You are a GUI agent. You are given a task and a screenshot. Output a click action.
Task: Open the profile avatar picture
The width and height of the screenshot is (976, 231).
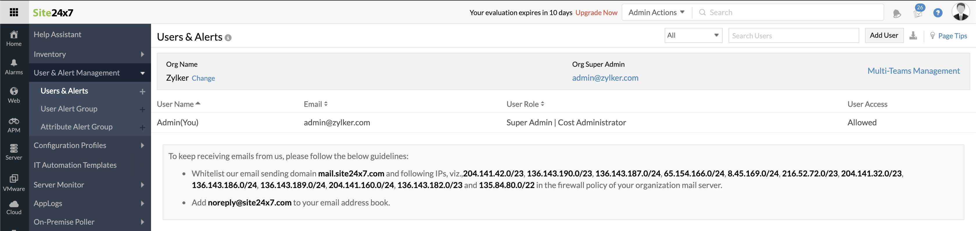[961, 12]
